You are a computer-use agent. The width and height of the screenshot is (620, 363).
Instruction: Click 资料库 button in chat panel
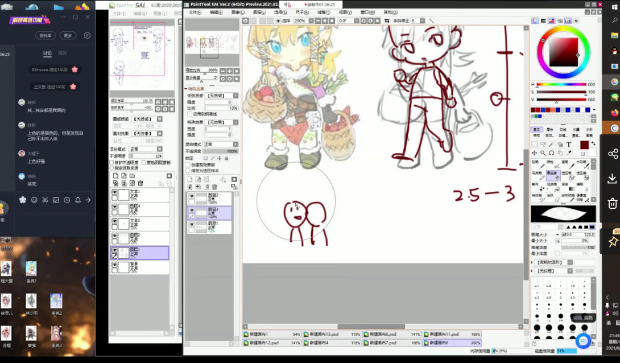tap(46, 36)
